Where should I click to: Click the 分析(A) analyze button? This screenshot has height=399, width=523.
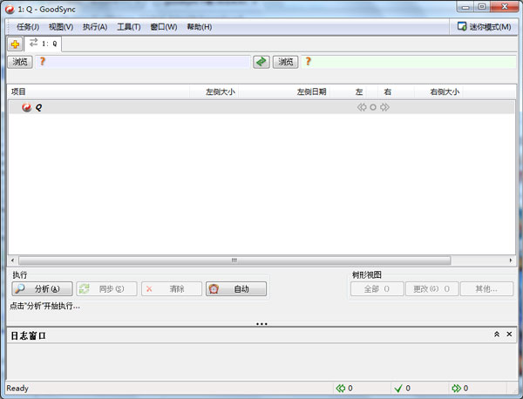click(42, 288)
